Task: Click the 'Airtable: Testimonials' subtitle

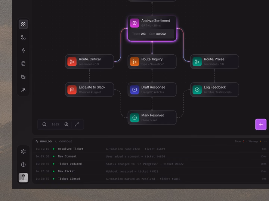Action: [x=217, y=92]
